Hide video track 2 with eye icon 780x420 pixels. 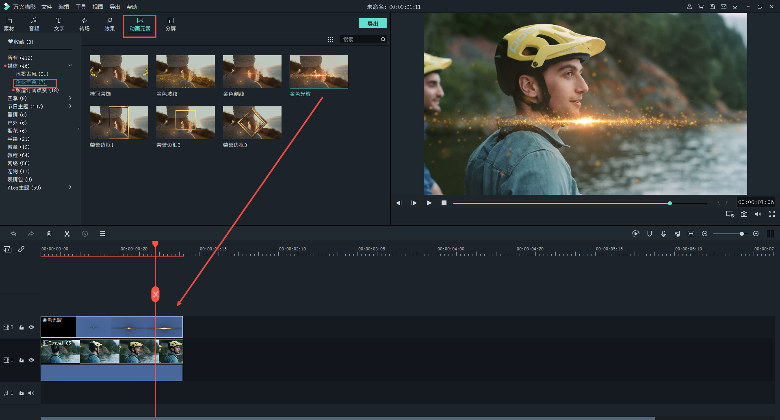click(31, 327)
